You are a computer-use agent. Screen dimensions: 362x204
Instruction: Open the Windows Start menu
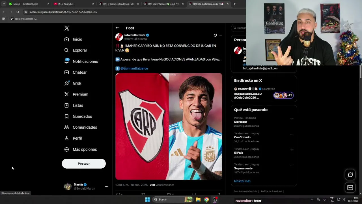[x=147, y=199]
